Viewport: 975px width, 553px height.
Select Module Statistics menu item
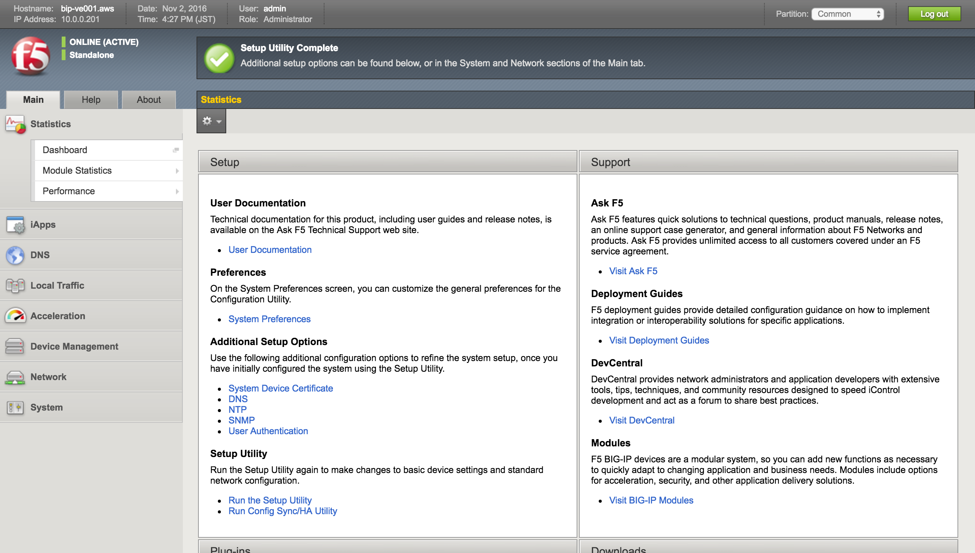109,171
